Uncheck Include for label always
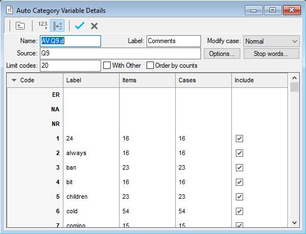306x234 pixels. coord(239,153)
